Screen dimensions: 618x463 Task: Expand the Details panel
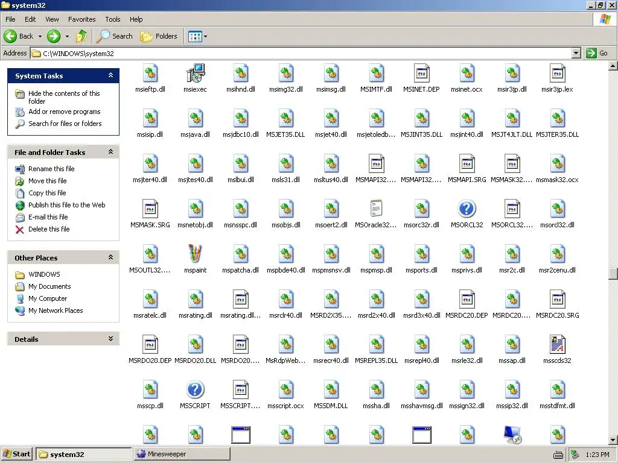coord(111,339)
